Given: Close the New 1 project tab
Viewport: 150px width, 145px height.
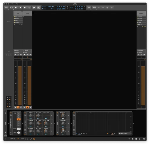Looking at the screenshot, I should (x=17, y=4).
